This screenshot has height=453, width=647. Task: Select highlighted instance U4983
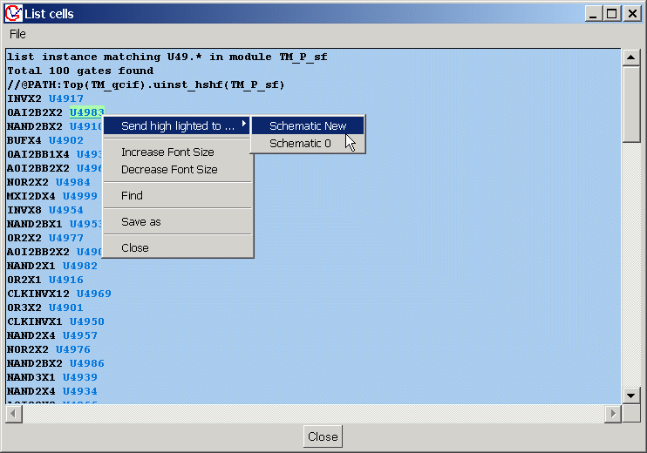click(x=86, y=112)
